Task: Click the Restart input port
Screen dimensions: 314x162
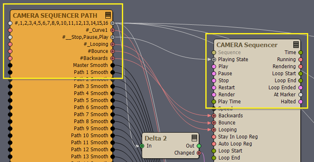Action: pyautogui.click(x=214, y=88)
